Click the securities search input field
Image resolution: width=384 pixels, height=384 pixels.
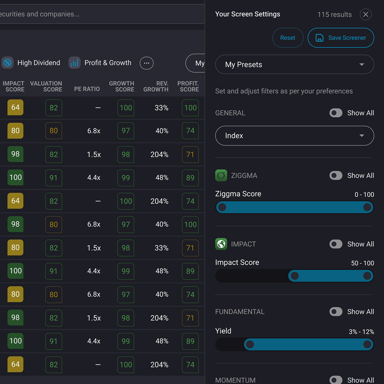click(102, 14)
